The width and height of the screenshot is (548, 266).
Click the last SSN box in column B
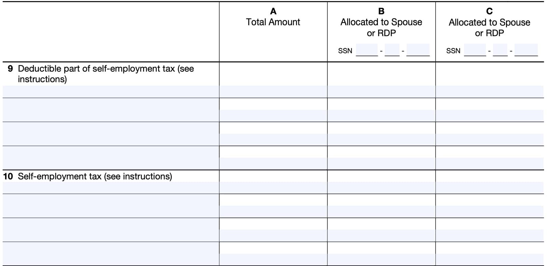coord(418,50)
